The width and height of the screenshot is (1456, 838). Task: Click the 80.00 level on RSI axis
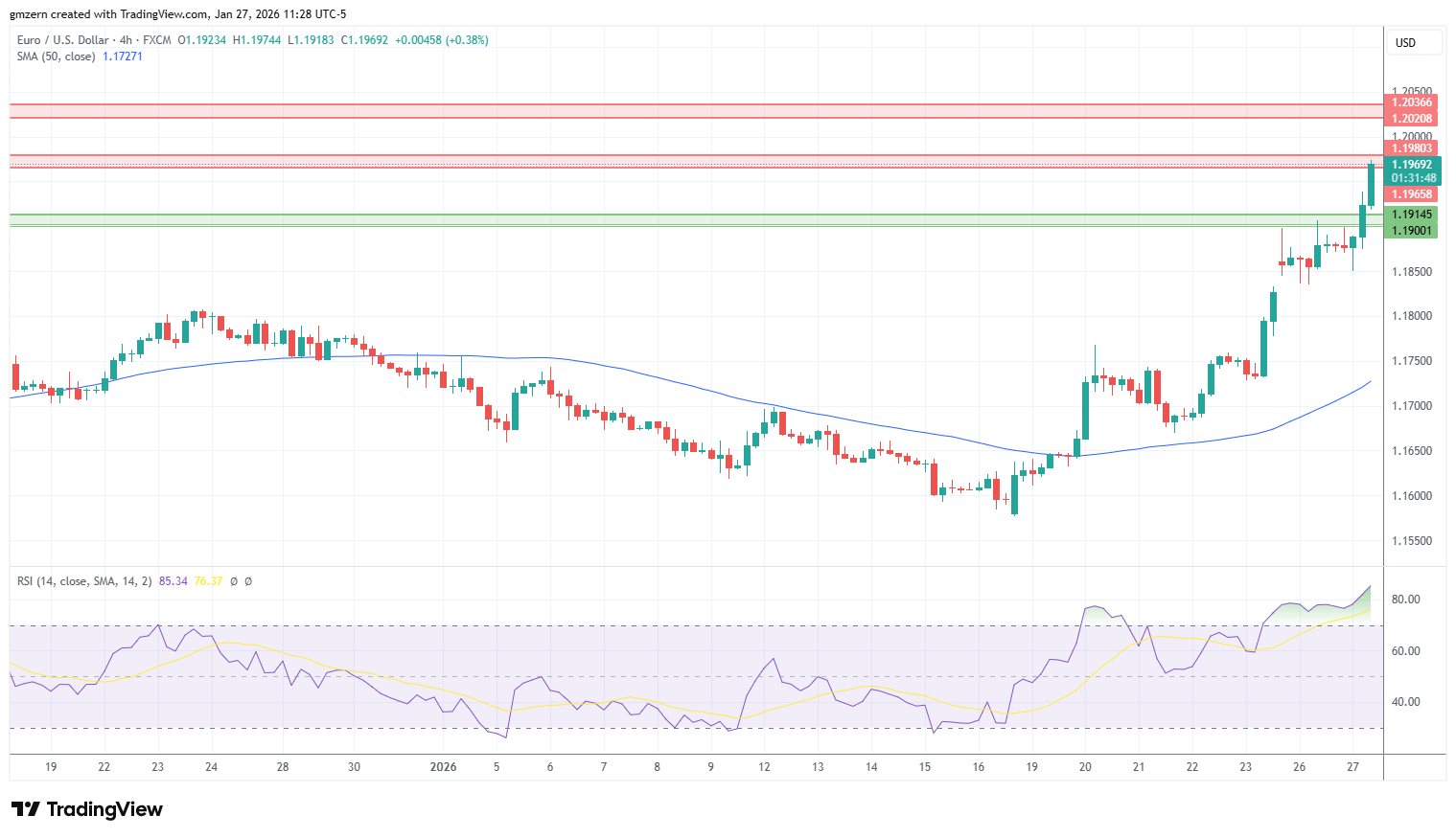tap(1405, 600)
